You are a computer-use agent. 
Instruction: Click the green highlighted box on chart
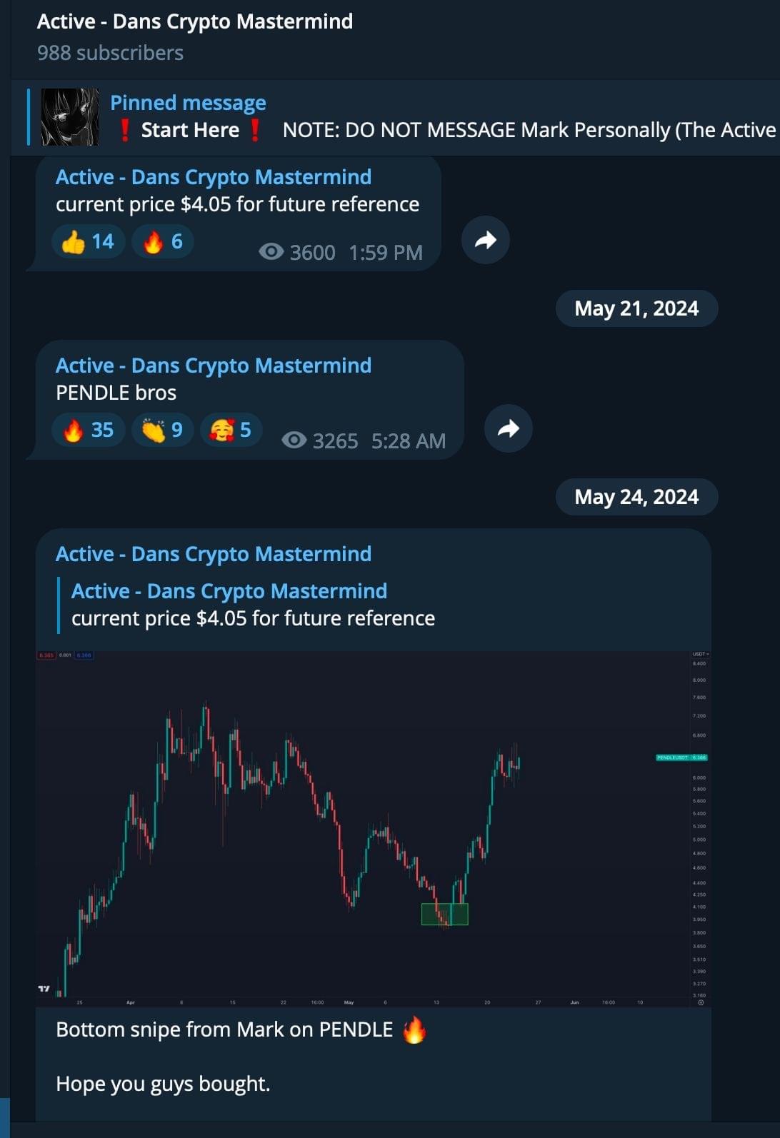[444, 915]
